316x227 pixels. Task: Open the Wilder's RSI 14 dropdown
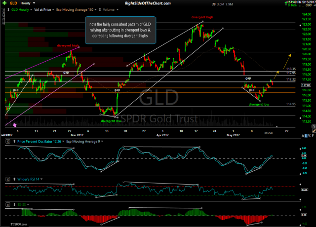coord(41,179)
